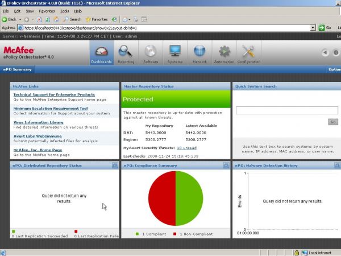Open the 10 unread threats link
This screenshot has height=256, width=341.
[186, 148]
